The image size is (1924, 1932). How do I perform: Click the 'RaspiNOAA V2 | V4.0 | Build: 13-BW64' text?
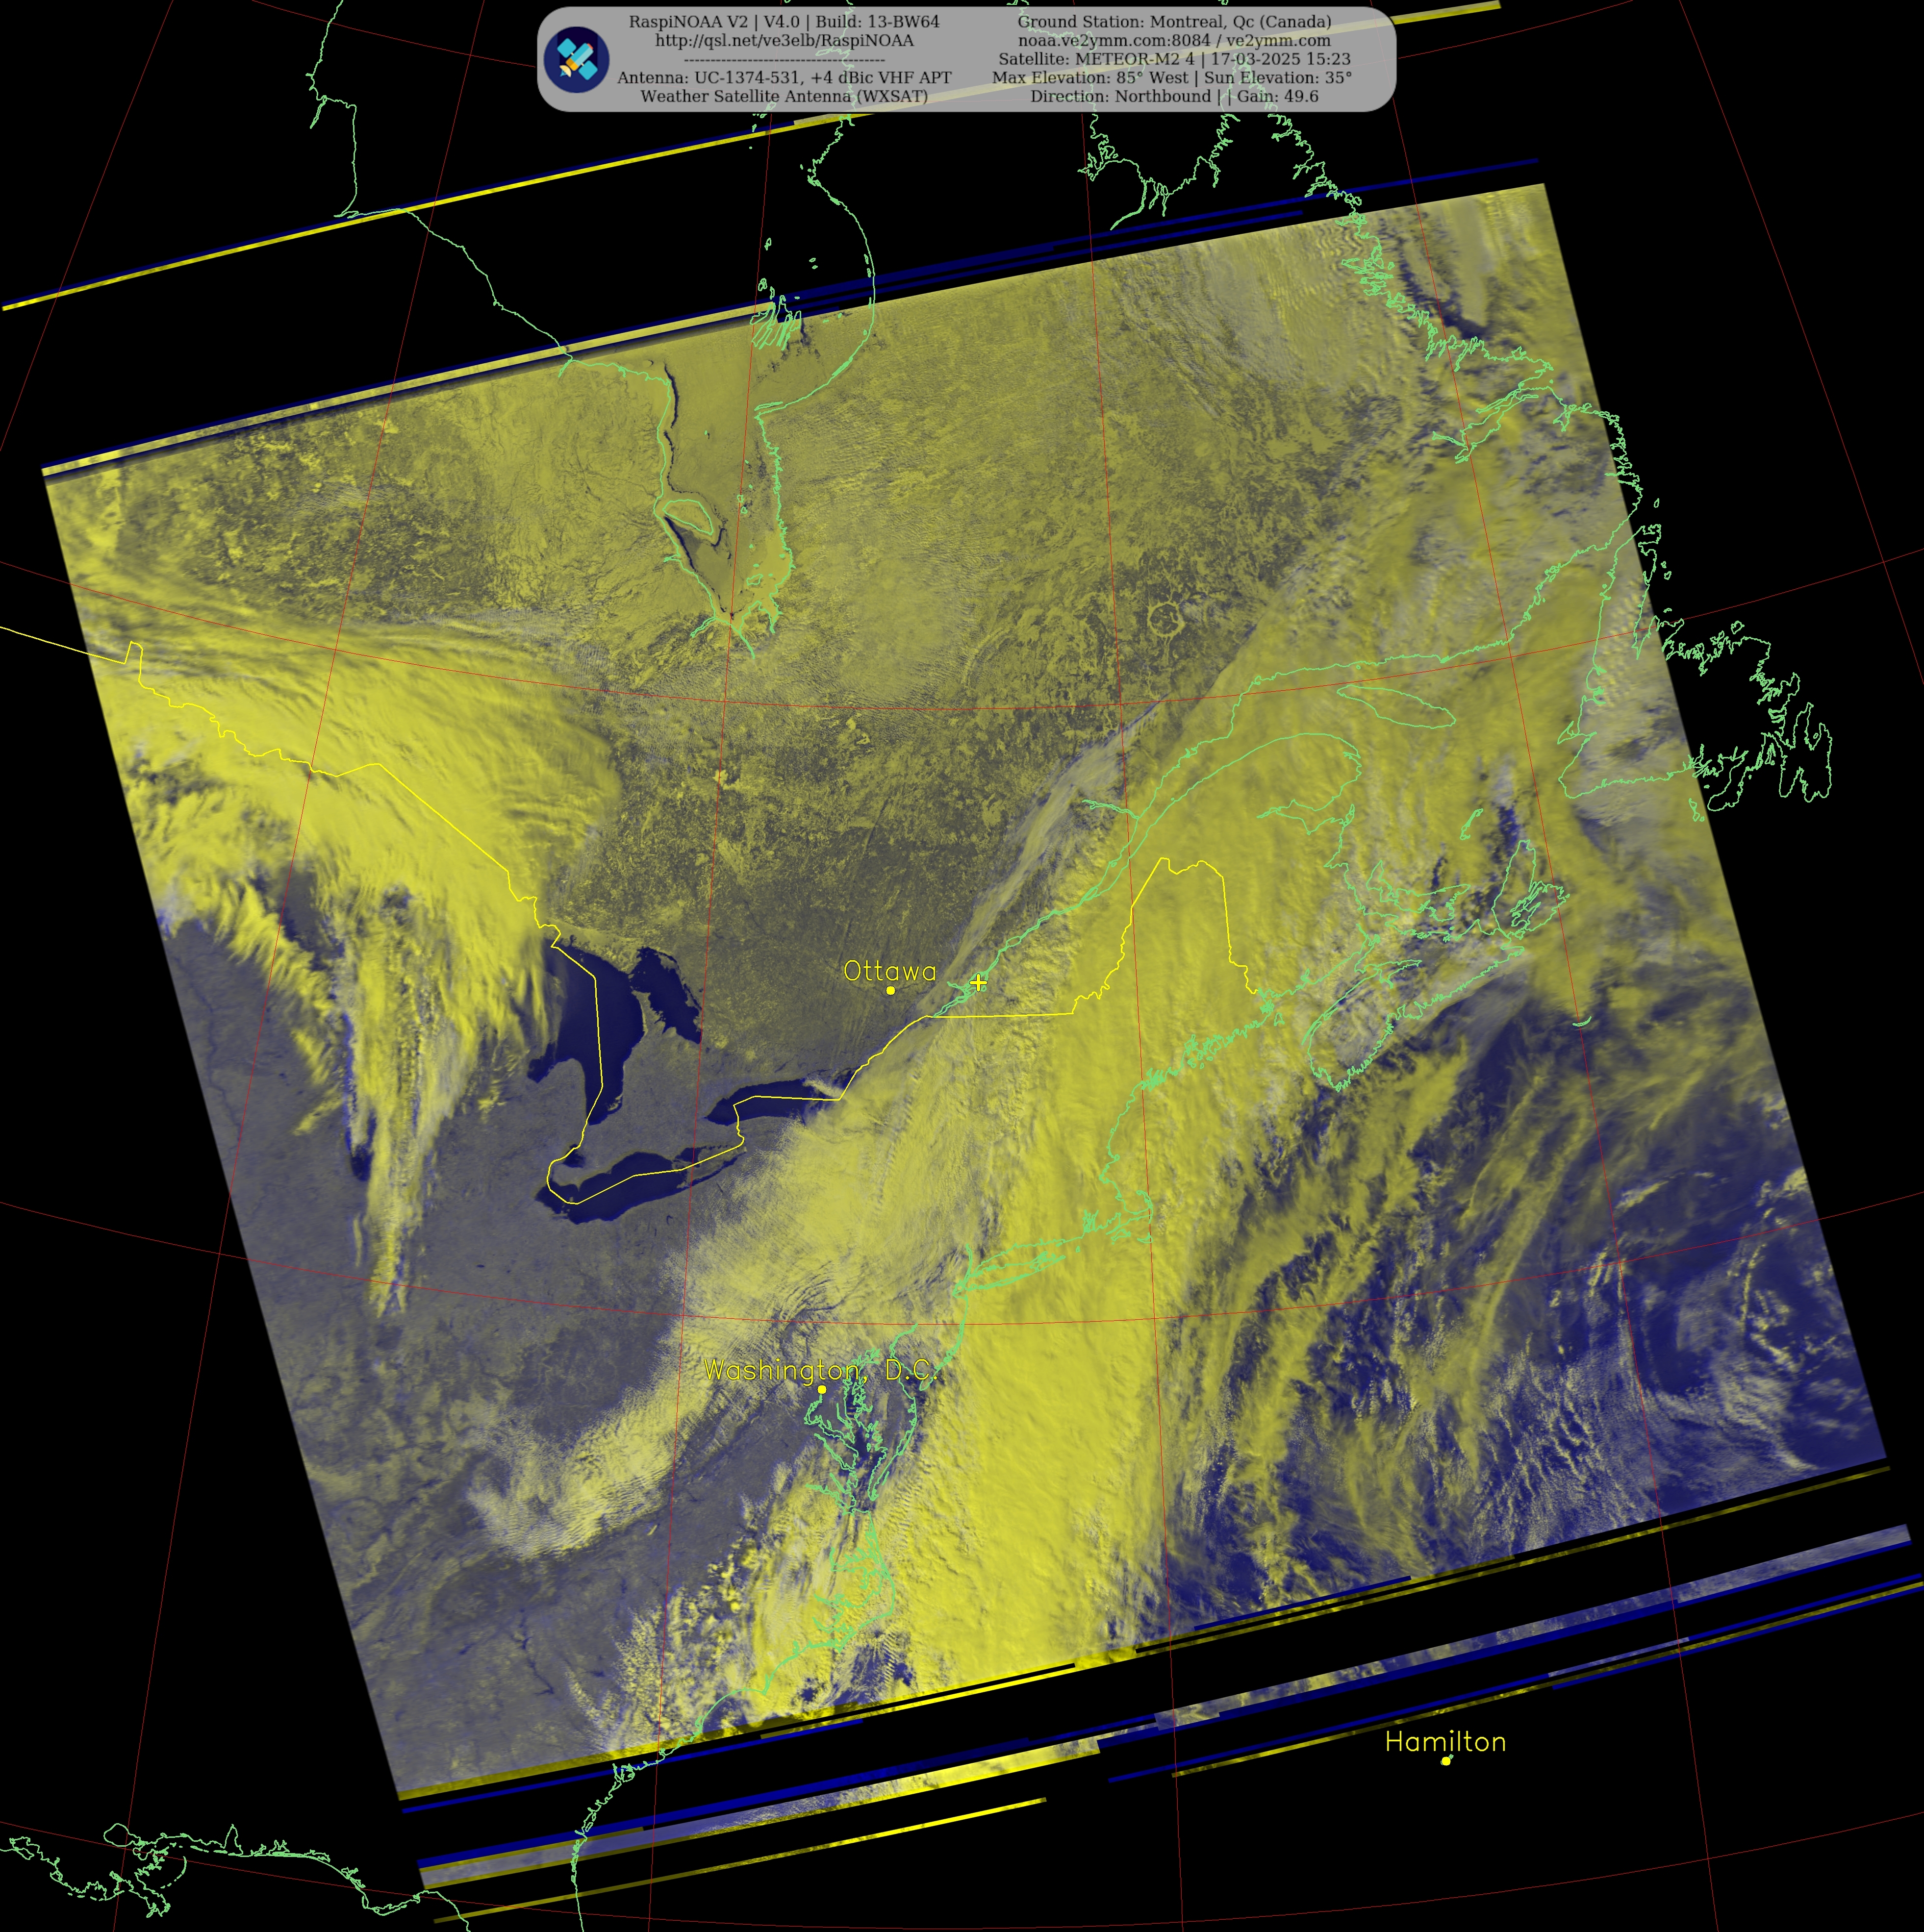784,22
